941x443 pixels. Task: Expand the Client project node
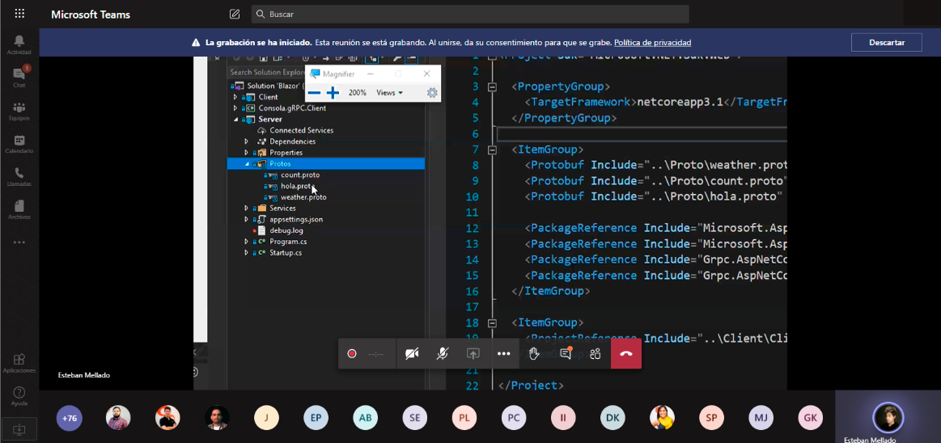pyautogui.click(x=235, y=97)
